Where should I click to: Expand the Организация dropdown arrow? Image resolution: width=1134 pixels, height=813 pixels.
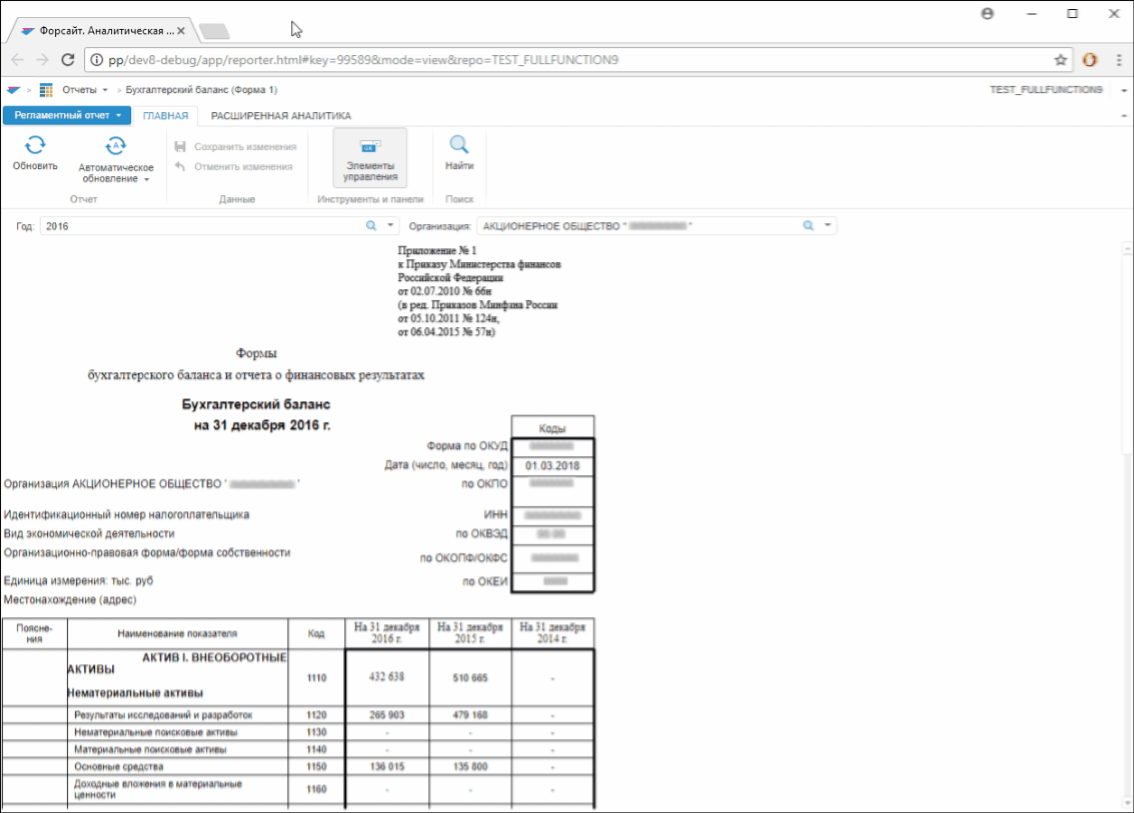pos(828,226)
